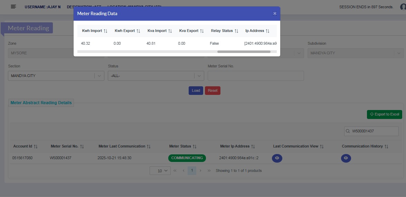Click the search magnifier icon
The height and width of the screenshot is (197, 406).
point(348,131)
